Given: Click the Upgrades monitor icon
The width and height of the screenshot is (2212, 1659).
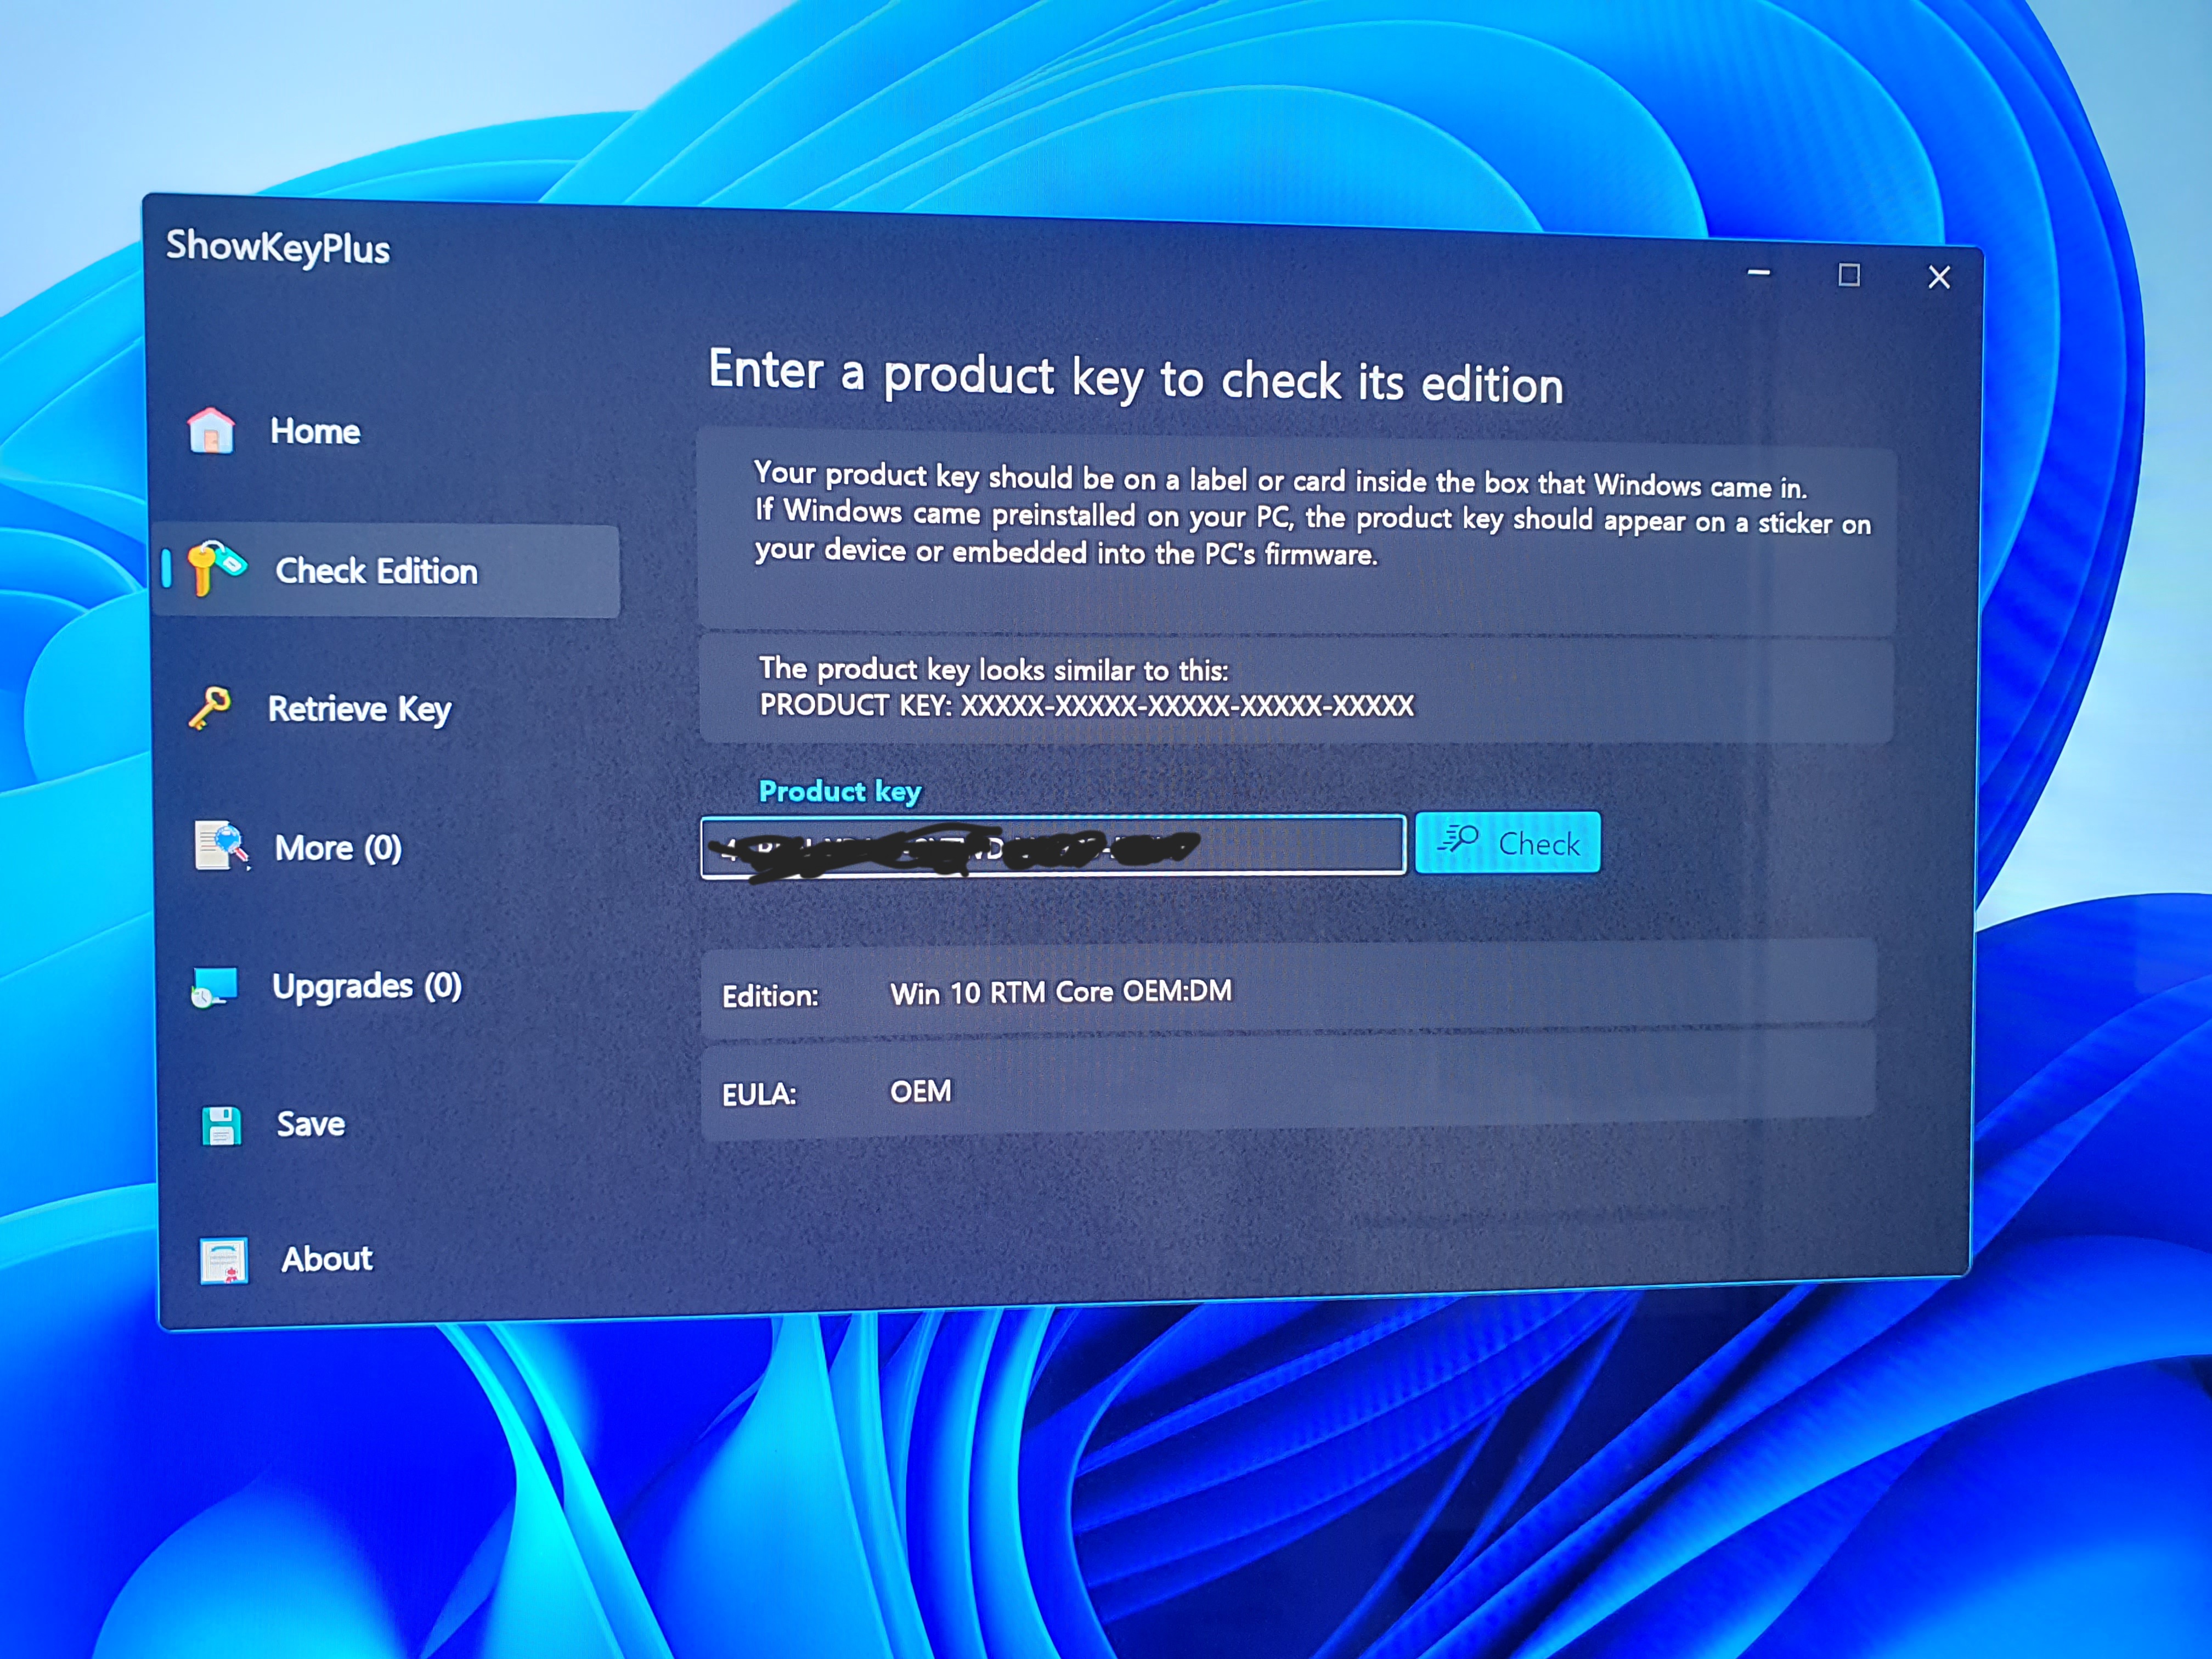Looking at the screenshot, I should tap(214, 987).
